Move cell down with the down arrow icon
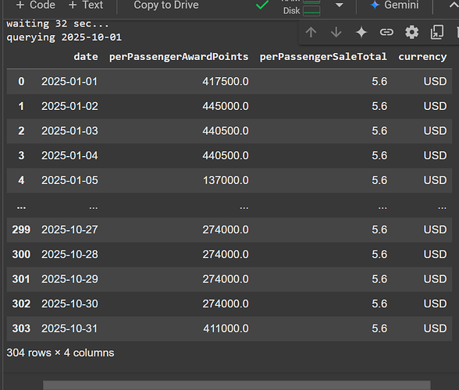The image size is (459, 390). [336, 32]
